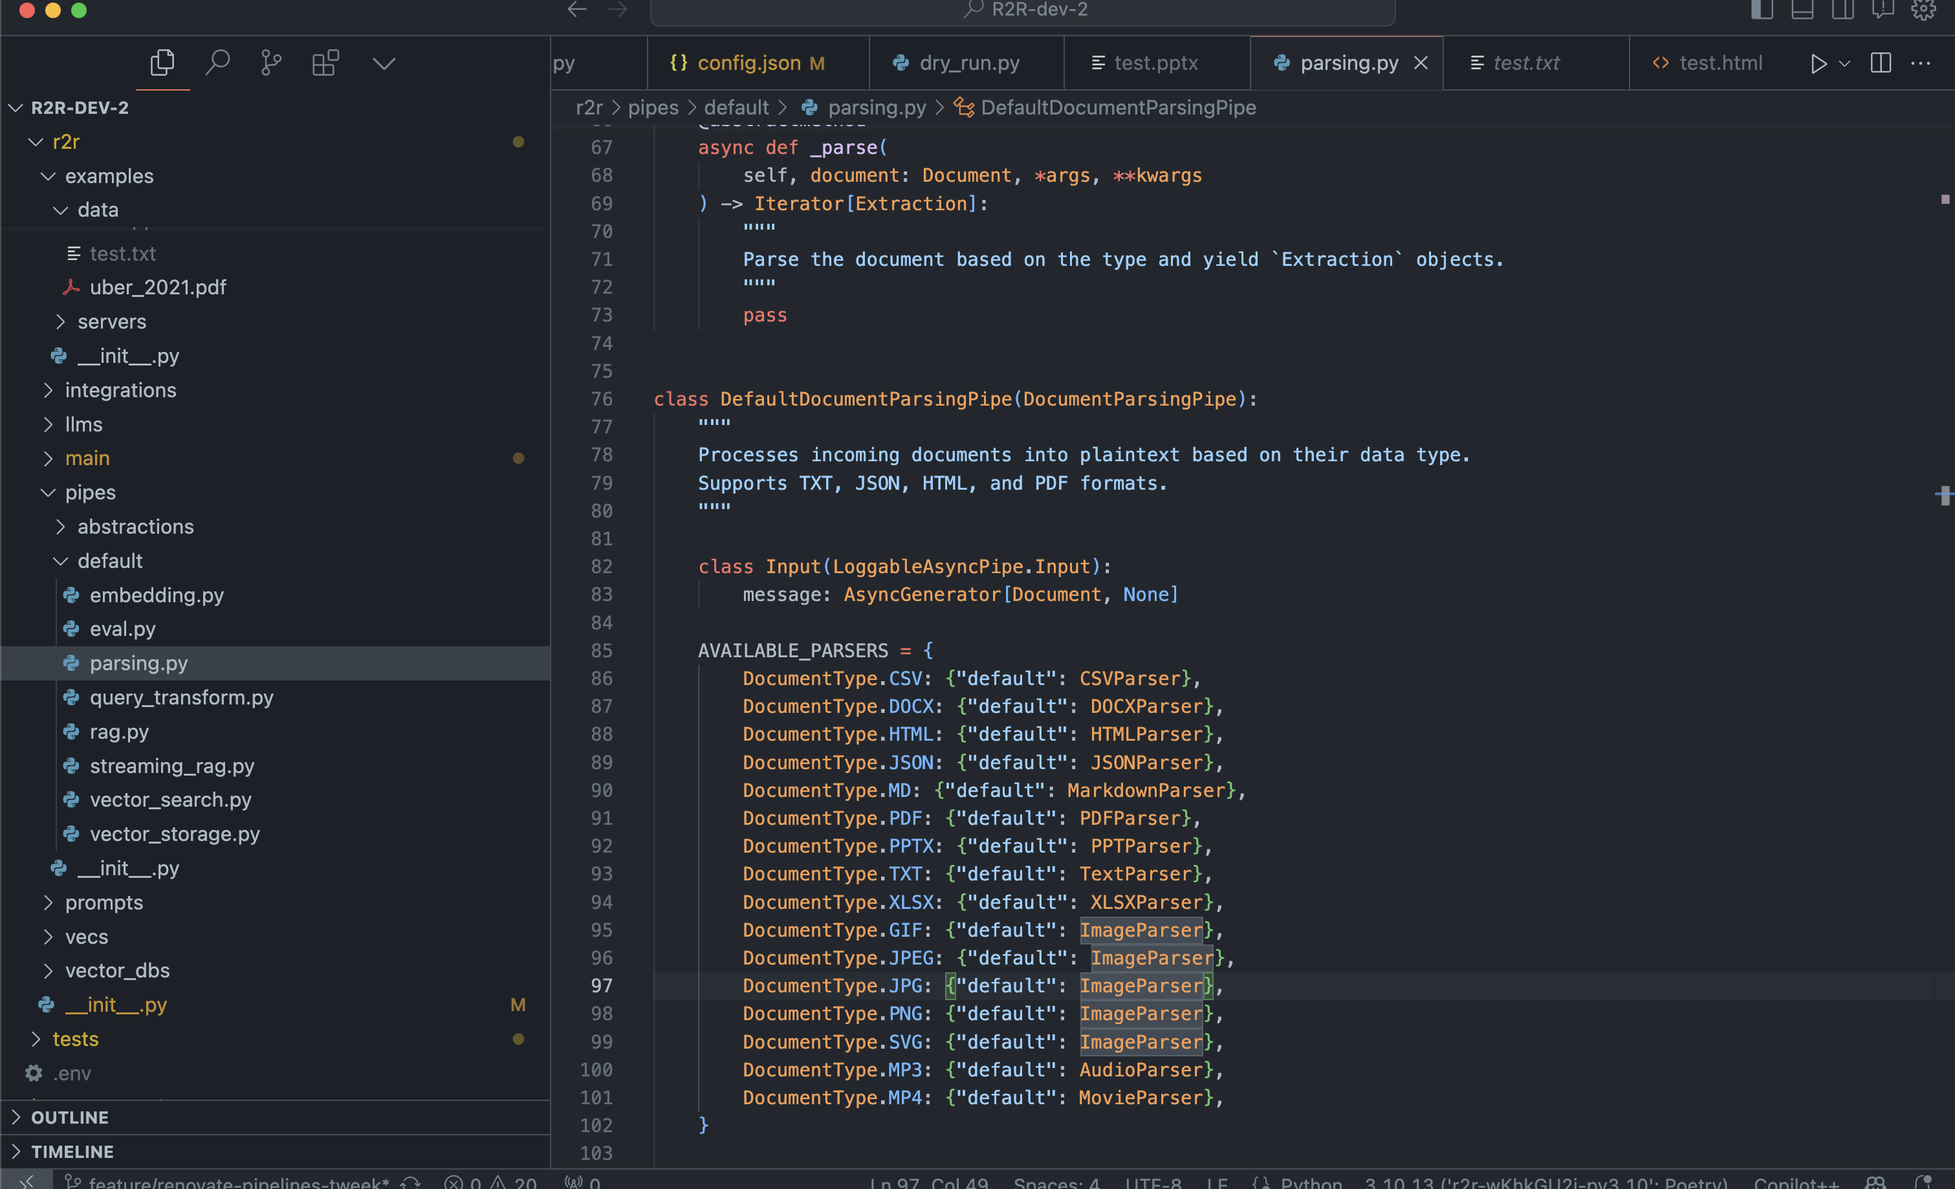Screen dimensions: 1955x1189
Task: Click the Run Python File play icon
Action: (1818, 63)
